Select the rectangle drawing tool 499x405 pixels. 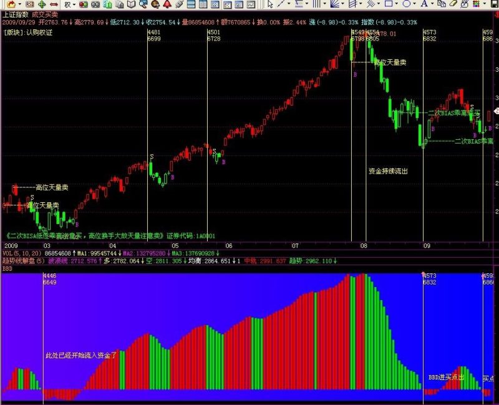[389, 4]
